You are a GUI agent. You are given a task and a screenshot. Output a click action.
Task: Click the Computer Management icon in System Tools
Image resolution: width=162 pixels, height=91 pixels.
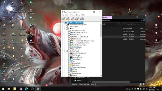click(71, 53)
